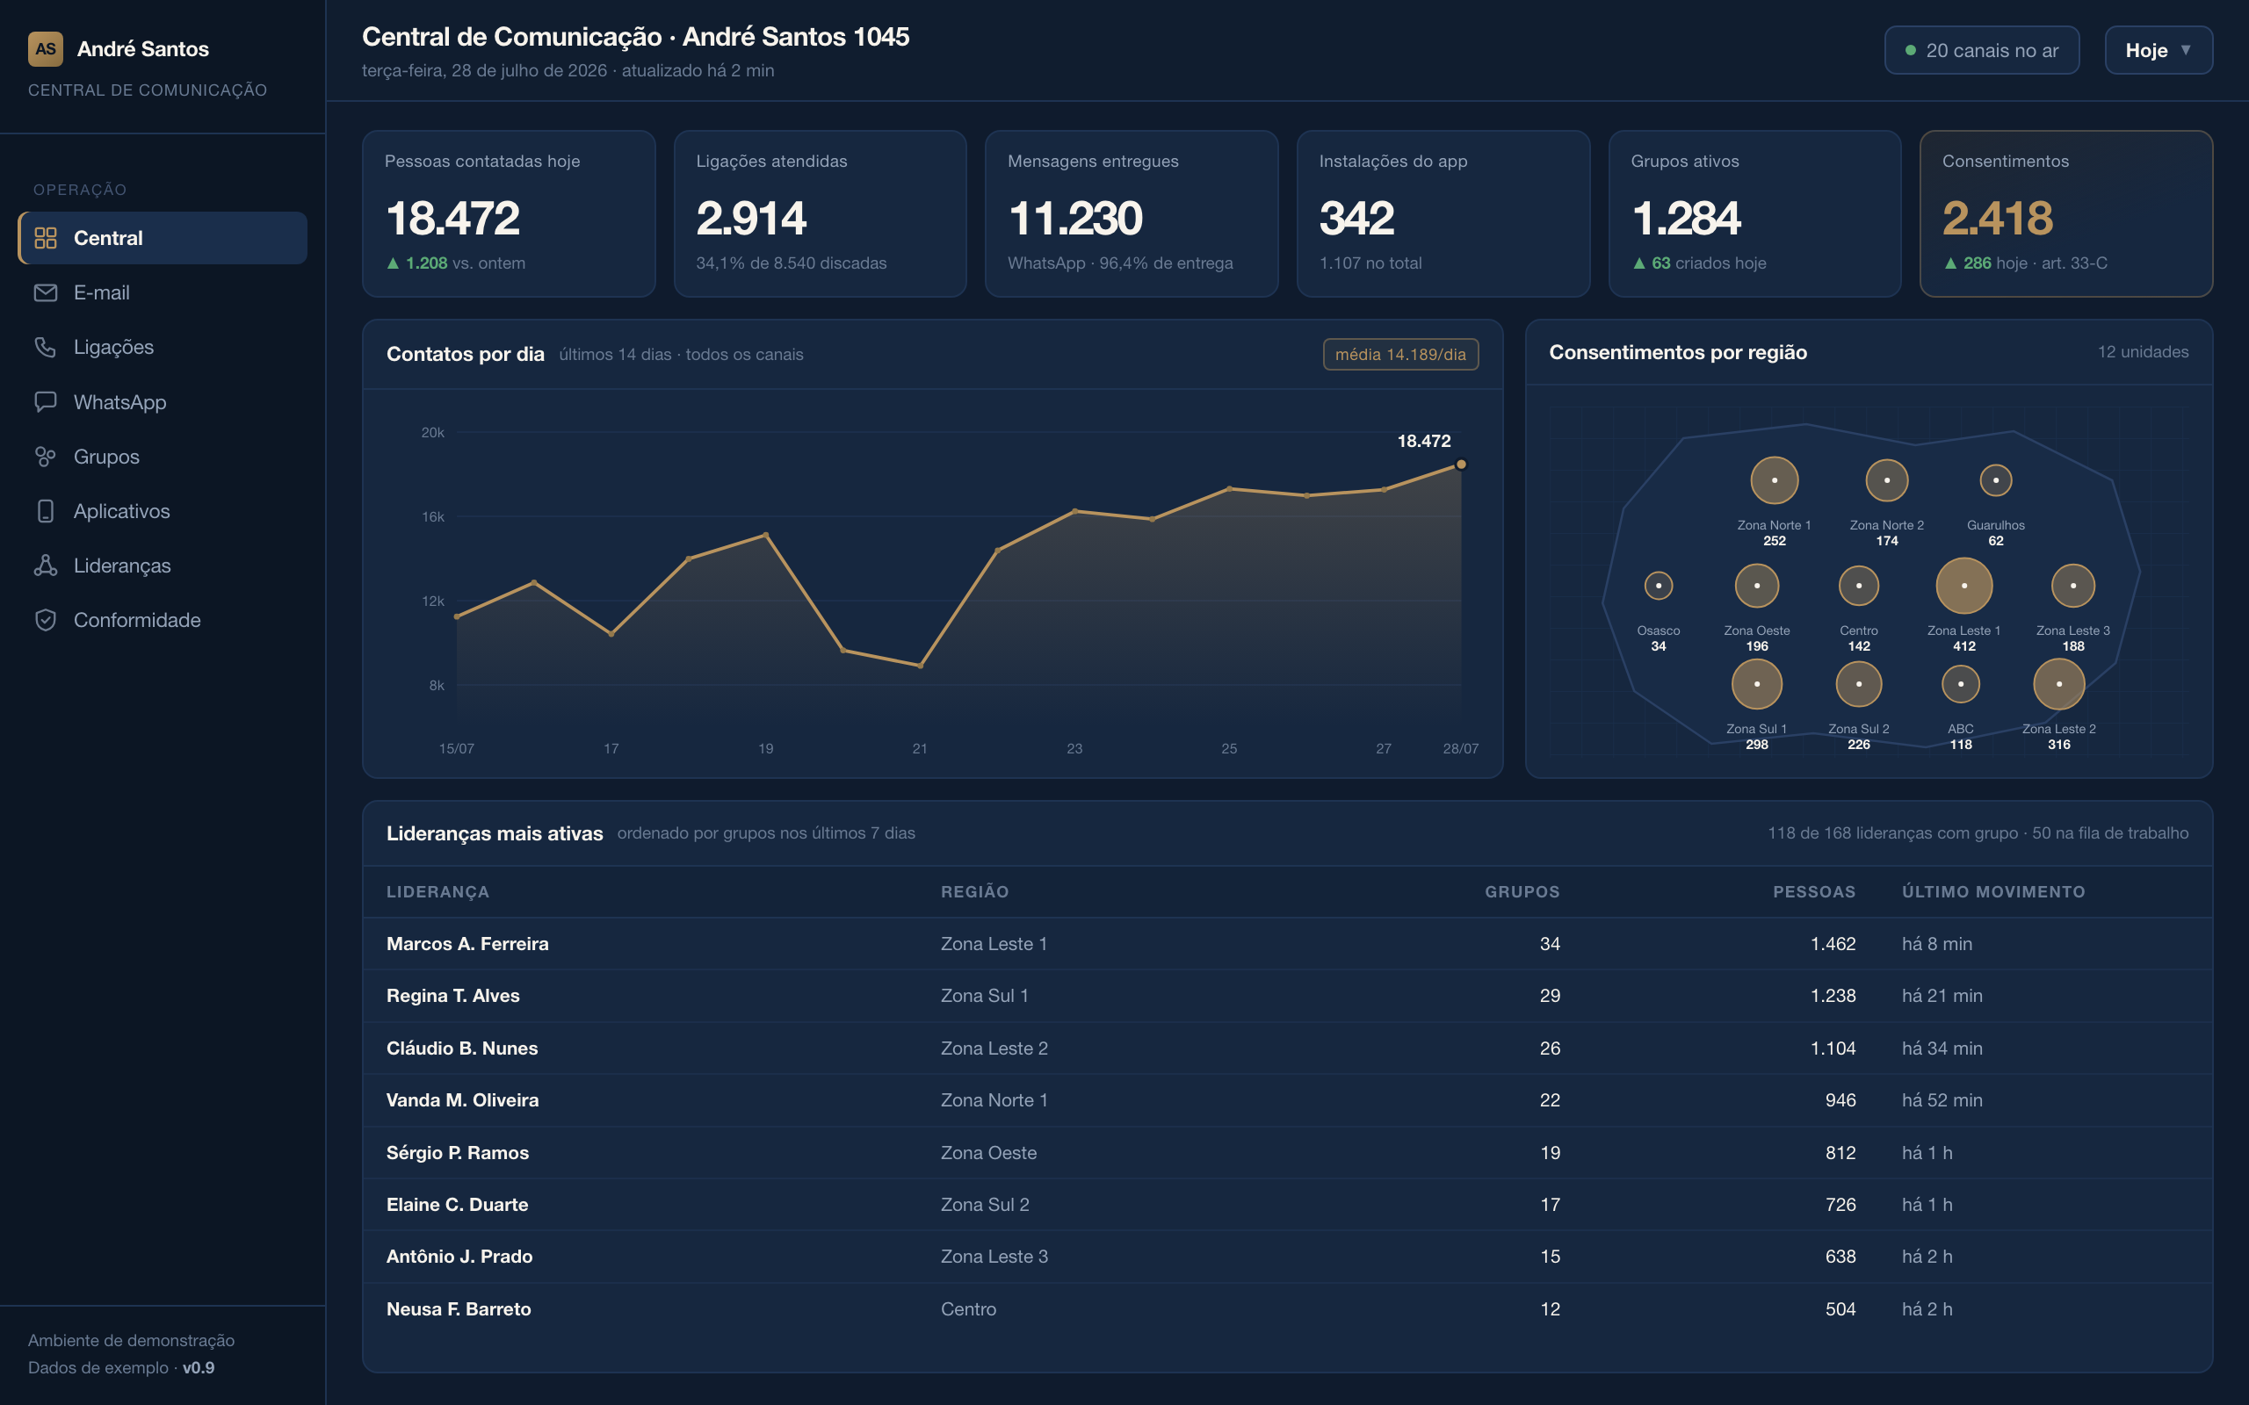2249x1405 pixels.
Task: Click the 1.462 pessoas value
Action: tap(1833, 944)
